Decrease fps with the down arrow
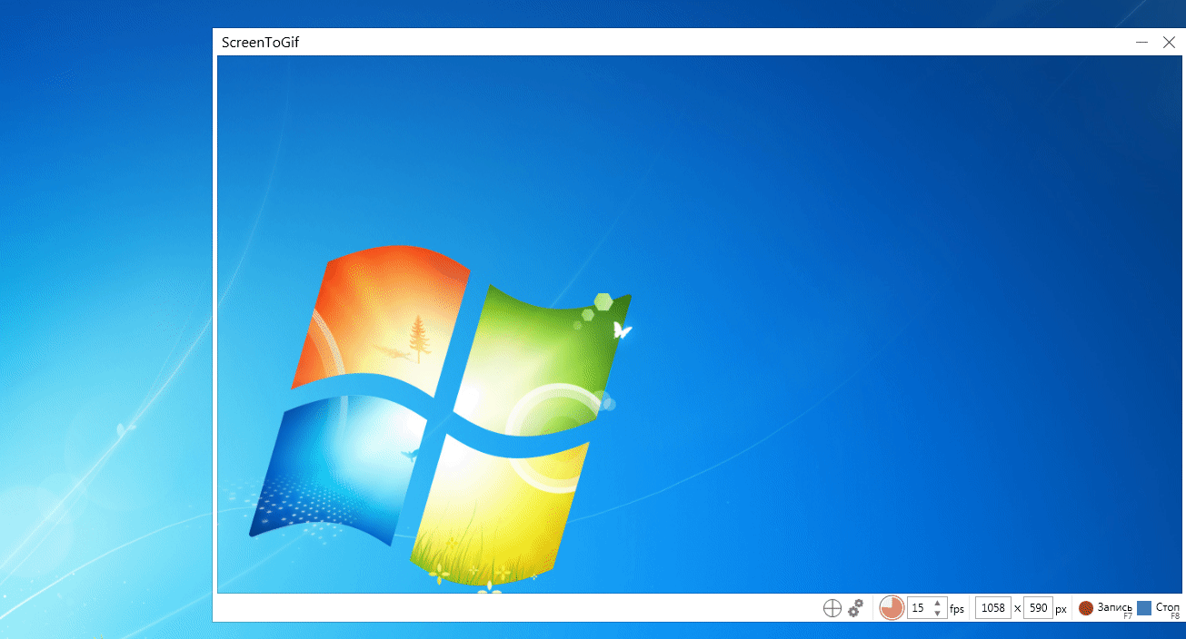Viewport: 1186px width, 639px height. point(937,614)
